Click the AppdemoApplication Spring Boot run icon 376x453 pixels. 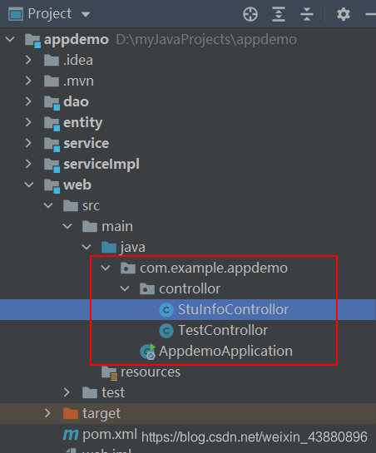(x=148, y=352)
